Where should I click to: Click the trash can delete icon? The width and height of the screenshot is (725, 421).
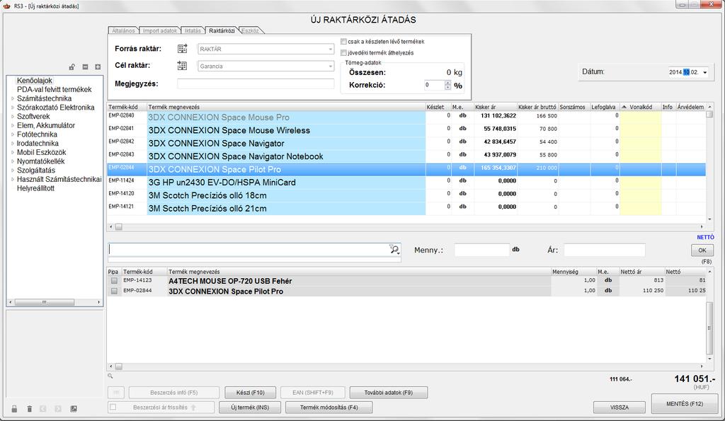(x=30, y=408)
